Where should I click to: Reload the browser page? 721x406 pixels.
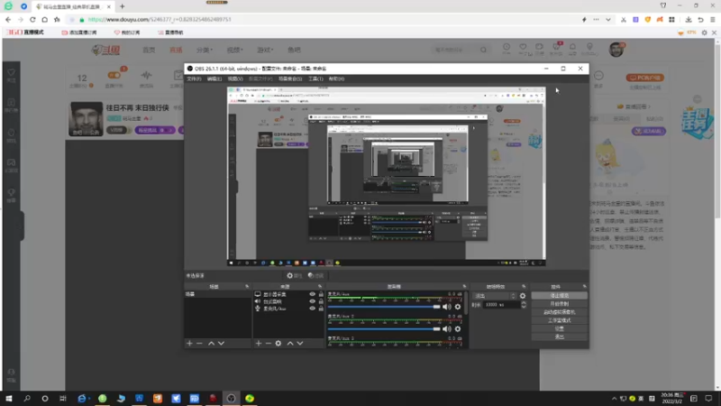coord(32,19)
